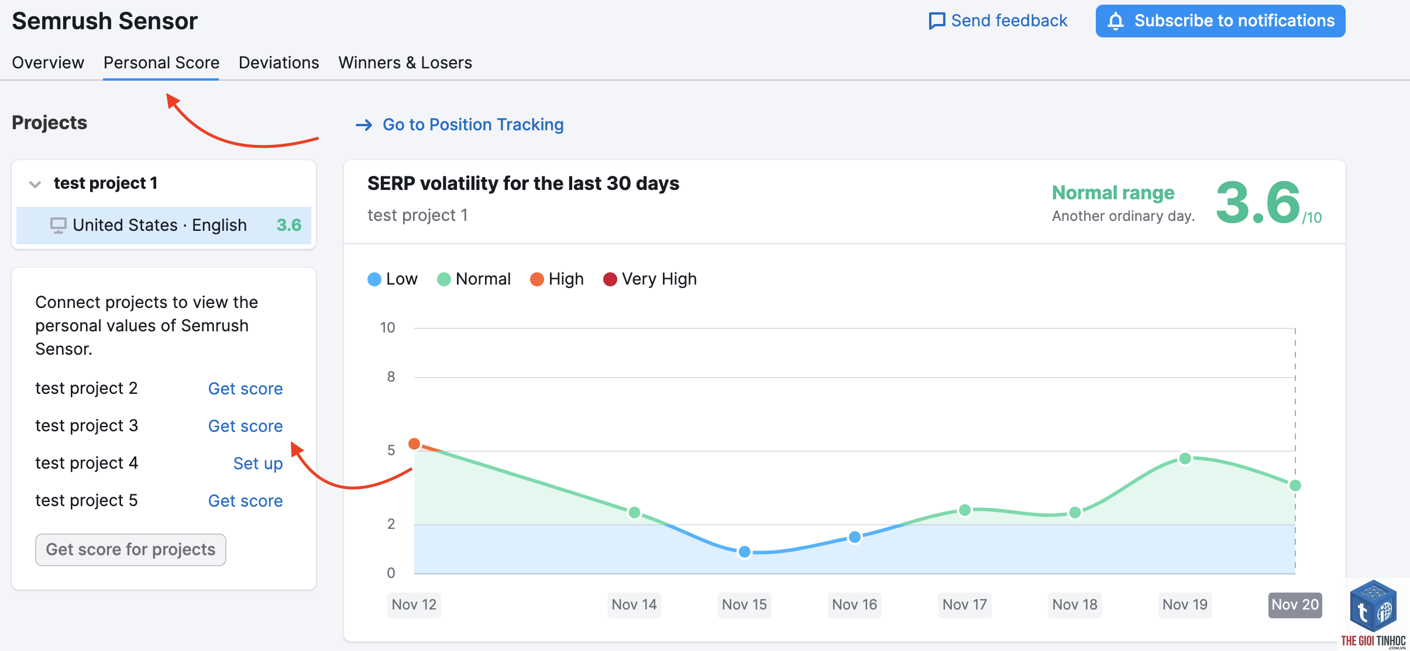Click the Nov 15 axis label
The height and width of the screenshot is (651, 1410).
pos(744,605)
